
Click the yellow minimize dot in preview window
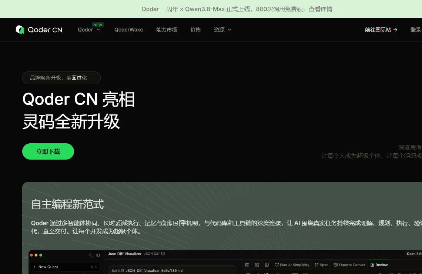coord(36,255)
